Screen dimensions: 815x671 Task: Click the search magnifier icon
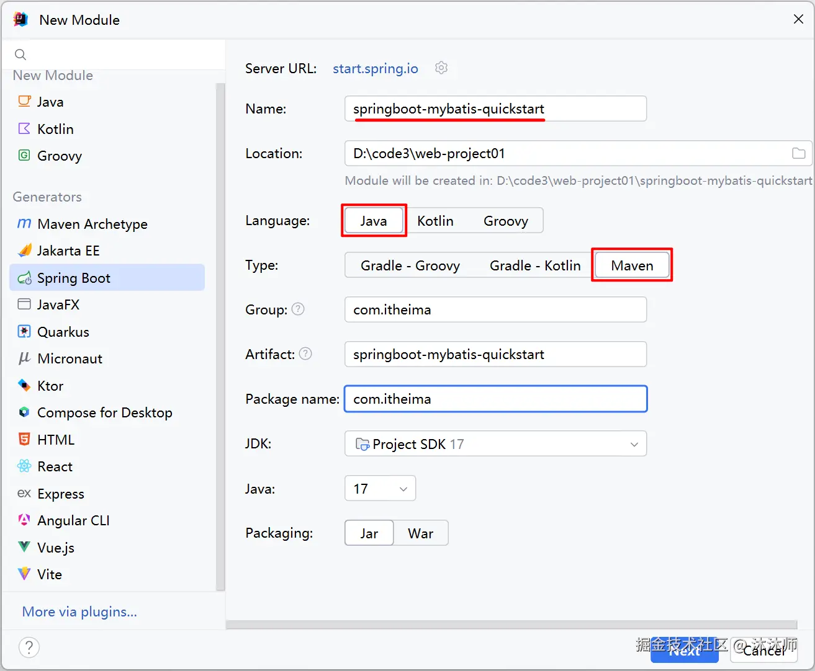20,55
